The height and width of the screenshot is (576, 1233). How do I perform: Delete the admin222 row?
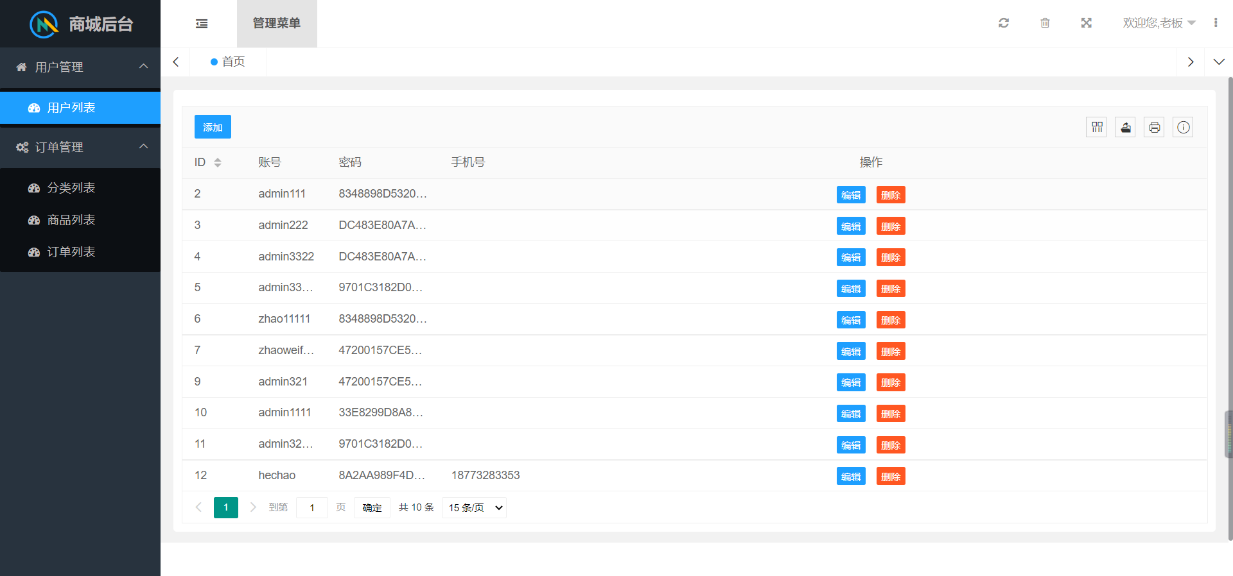click(x=891, y=226)
